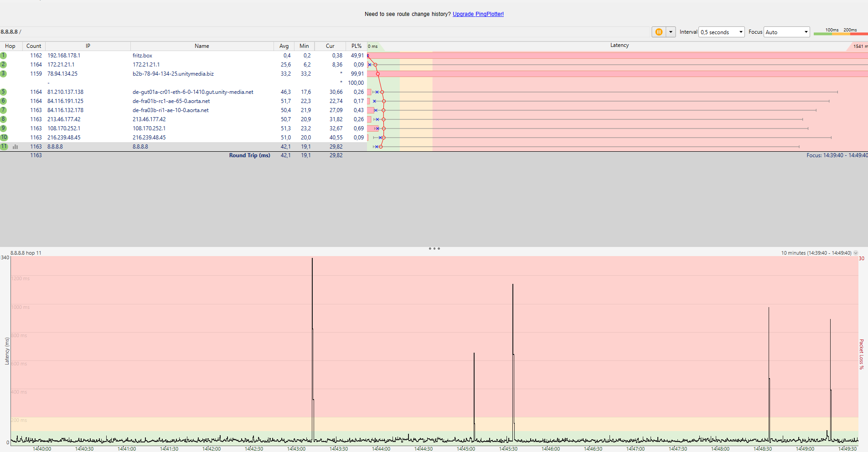
Task: Select IP address 84.116.132.178
Action: tap(66, 110)
